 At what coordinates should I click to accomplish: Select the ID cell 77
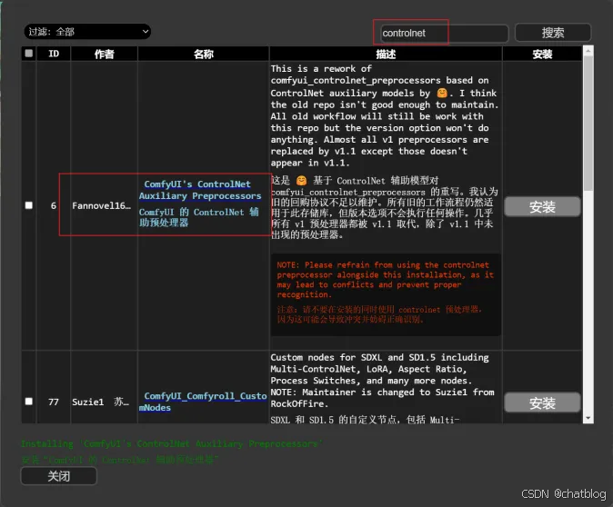[x=54, y=402]
